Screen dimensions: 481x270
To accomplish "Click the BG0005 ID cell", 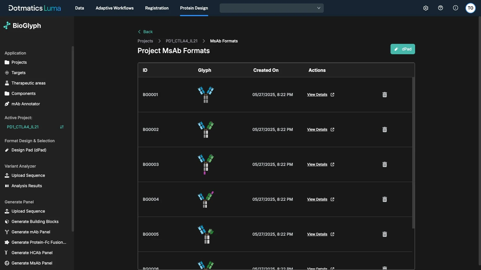I will 151,234.
